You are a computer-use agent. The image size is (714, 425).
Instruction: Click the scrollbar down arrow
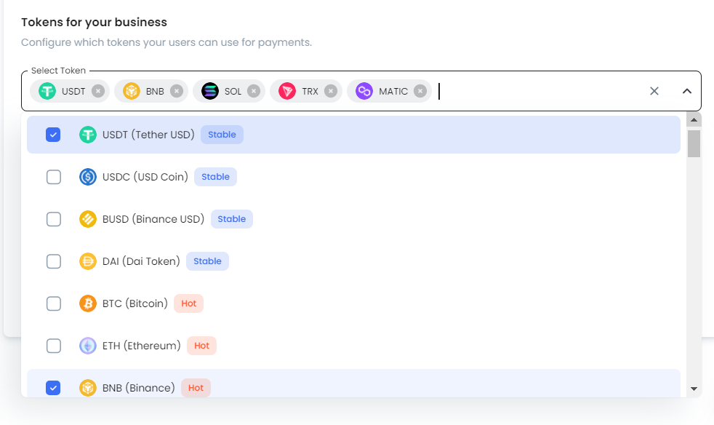click(694, 389)
